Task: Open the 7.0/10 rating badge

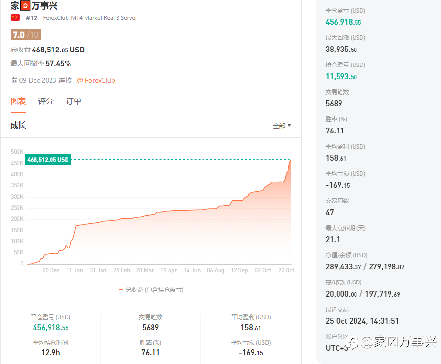Action: click(26, 34)
